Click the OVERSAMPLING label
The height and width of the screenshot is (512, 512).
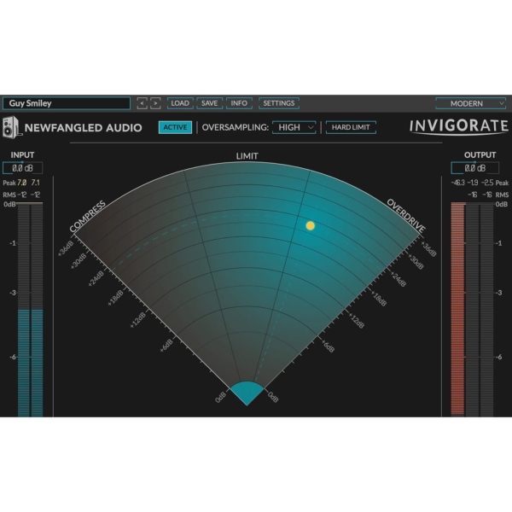coord(236,127)
